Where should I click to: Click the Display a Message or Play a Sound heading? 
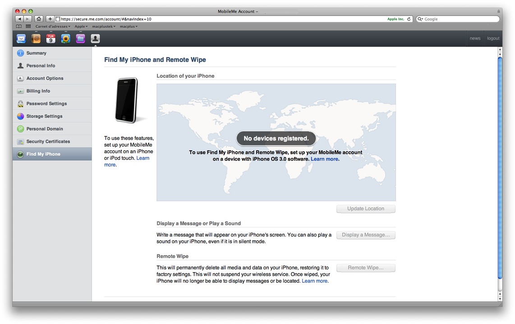[199, 223]
